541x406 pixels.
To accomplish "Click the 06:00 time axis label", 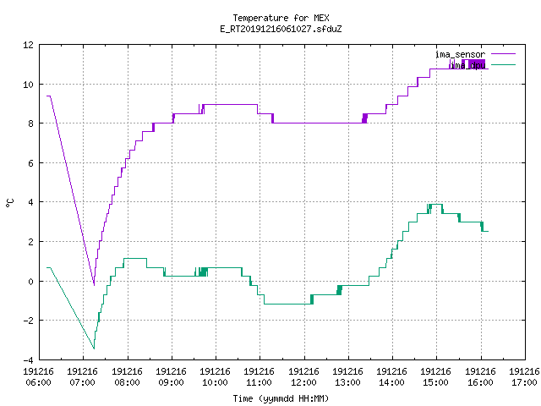I will coord(39,382).
